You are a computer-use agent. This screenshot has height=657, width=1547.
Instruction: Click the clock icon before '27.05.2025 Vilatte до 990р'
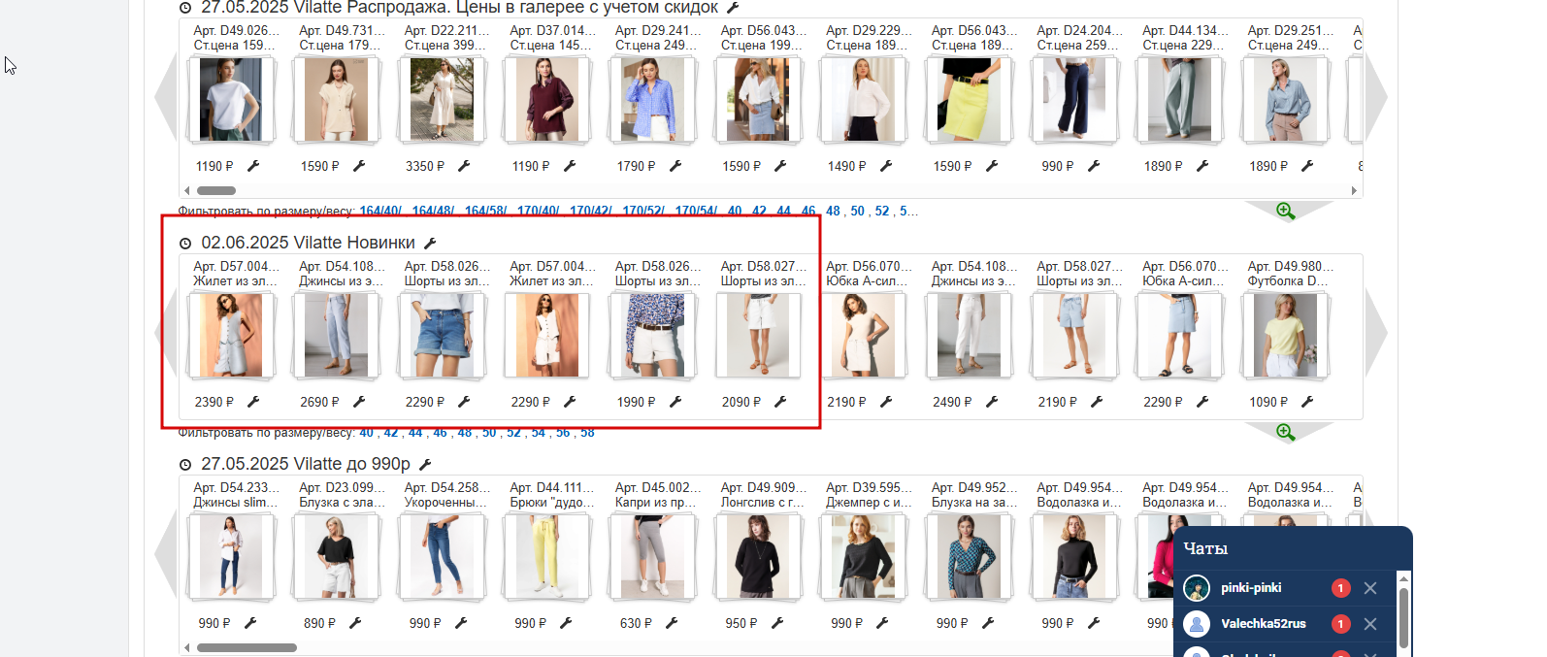(x=185, y=465)
